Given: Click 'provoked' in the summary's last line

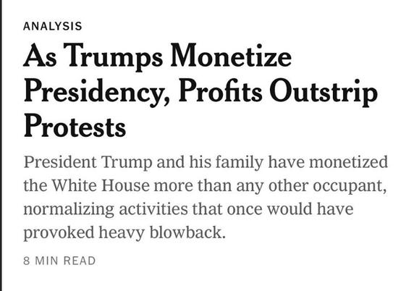Looking at the screenshot, I should click(59, 233).
